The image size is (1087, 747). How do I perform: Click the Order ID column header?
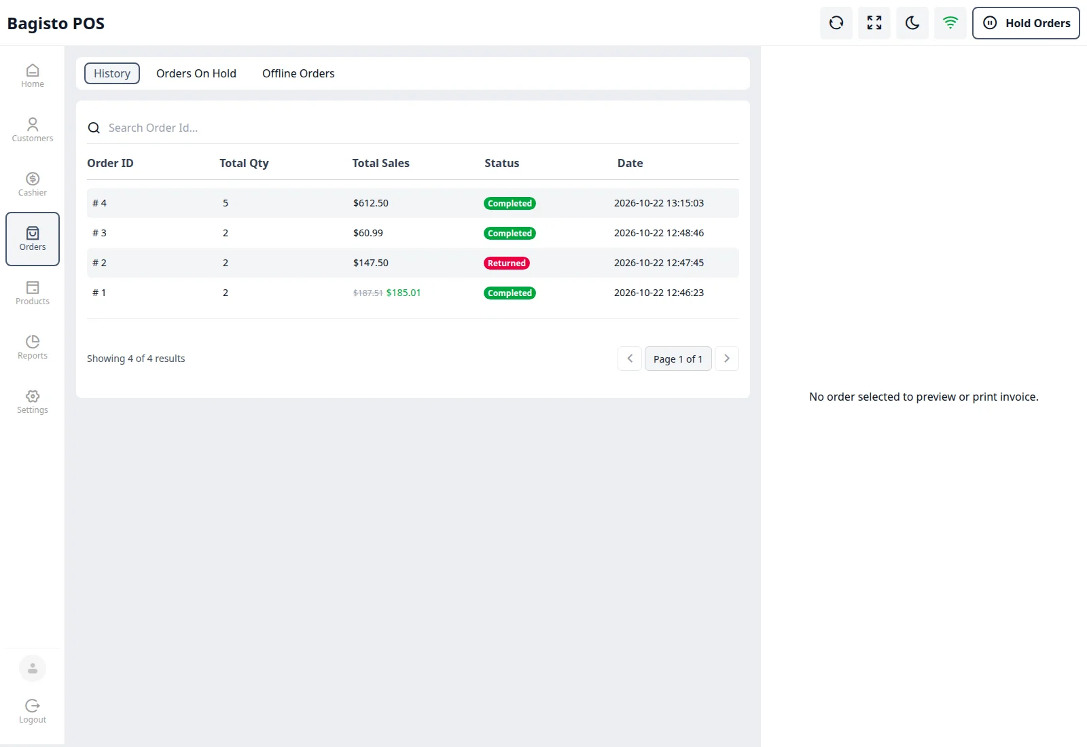tap(110, 163)
